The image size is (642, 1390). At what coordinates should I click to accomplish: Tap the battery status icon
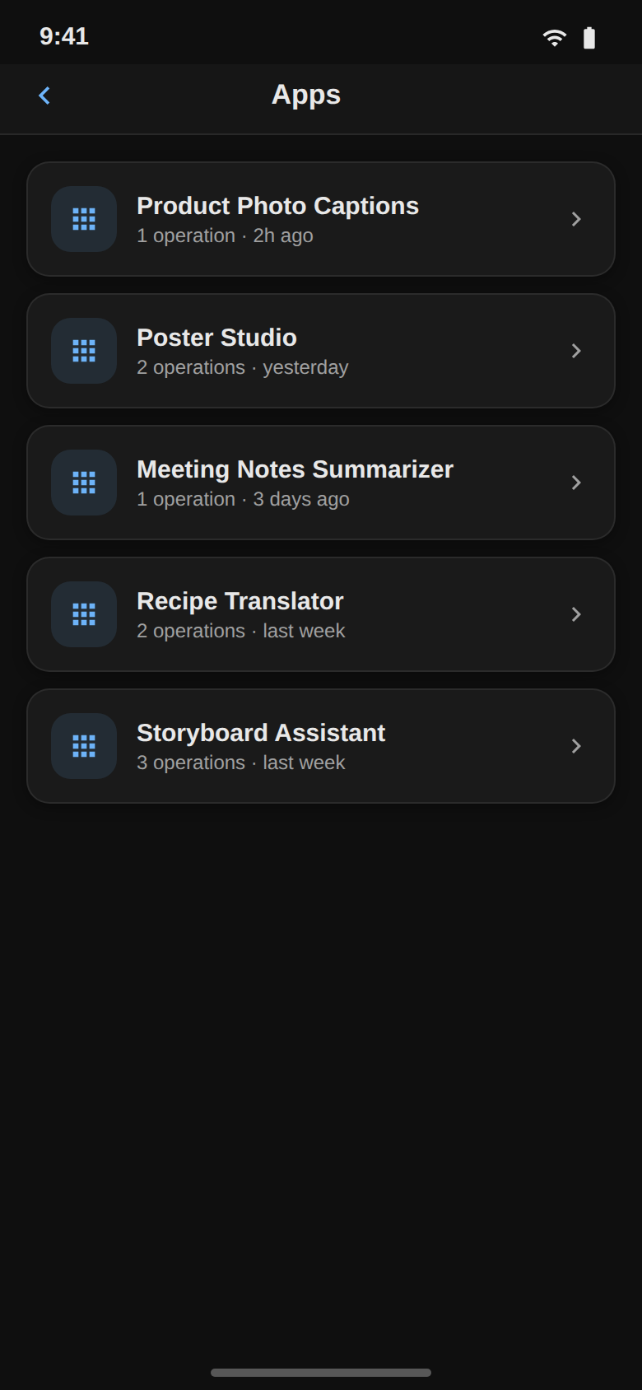589,38
